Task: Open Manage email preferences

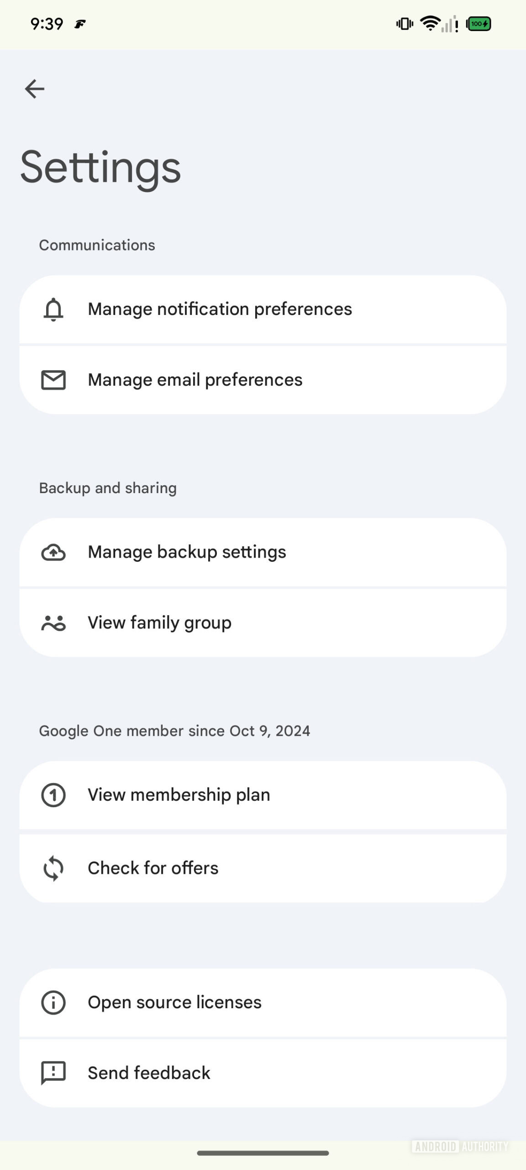Action: click(263, 380)
